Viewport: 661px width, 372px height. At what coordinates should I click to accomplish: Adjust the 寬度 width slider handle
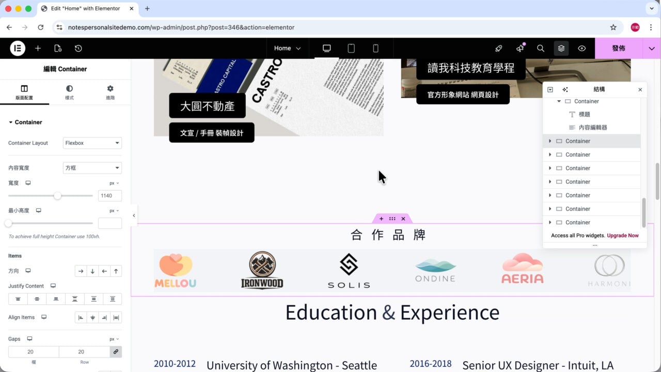point(57,196)
